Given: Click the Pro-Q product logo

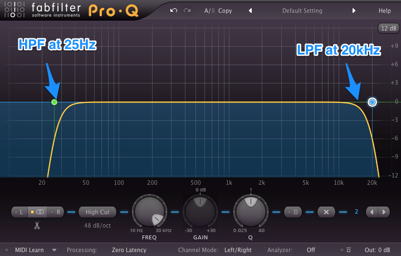Looking at the screenshot, I should coord(114,11).
